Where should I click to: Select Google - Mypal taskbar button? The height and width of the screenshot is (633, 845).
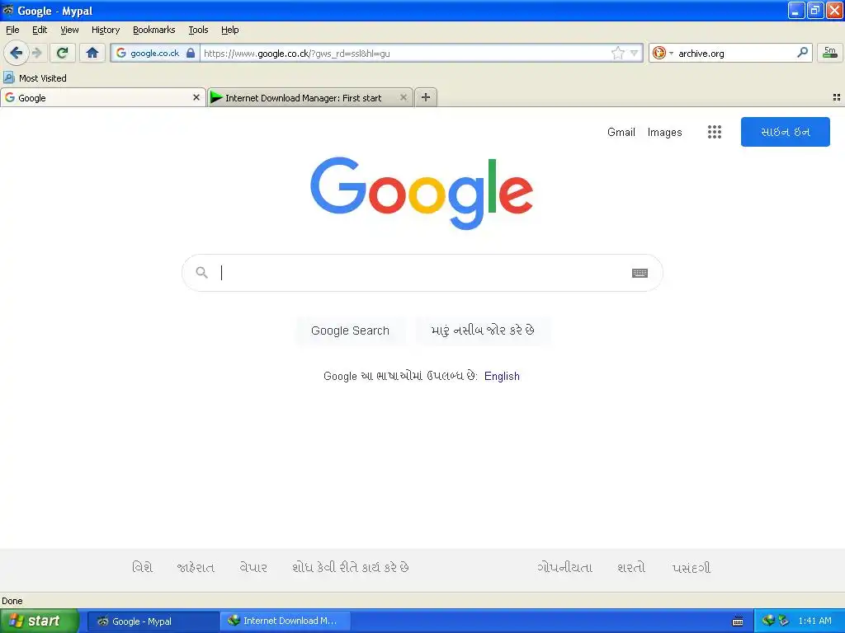pyautogui.click(x=153, y=621)
